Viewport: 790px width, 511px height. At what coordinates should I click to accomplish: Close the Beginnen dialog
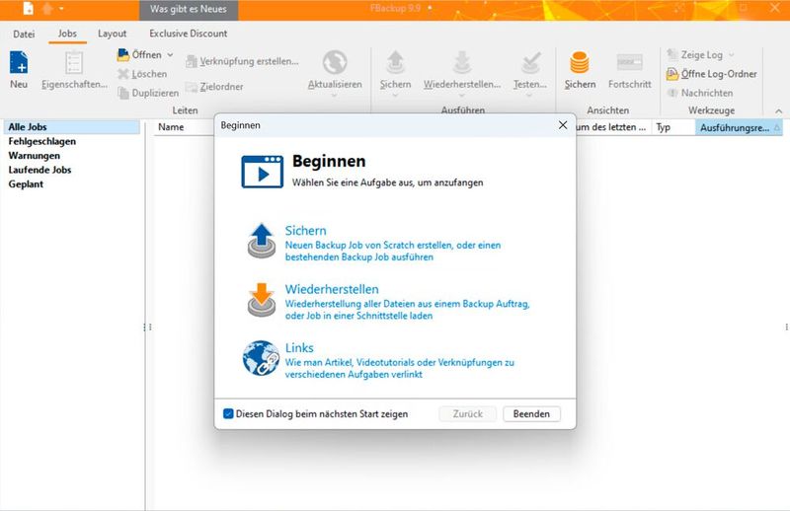(x=563, y=125)
